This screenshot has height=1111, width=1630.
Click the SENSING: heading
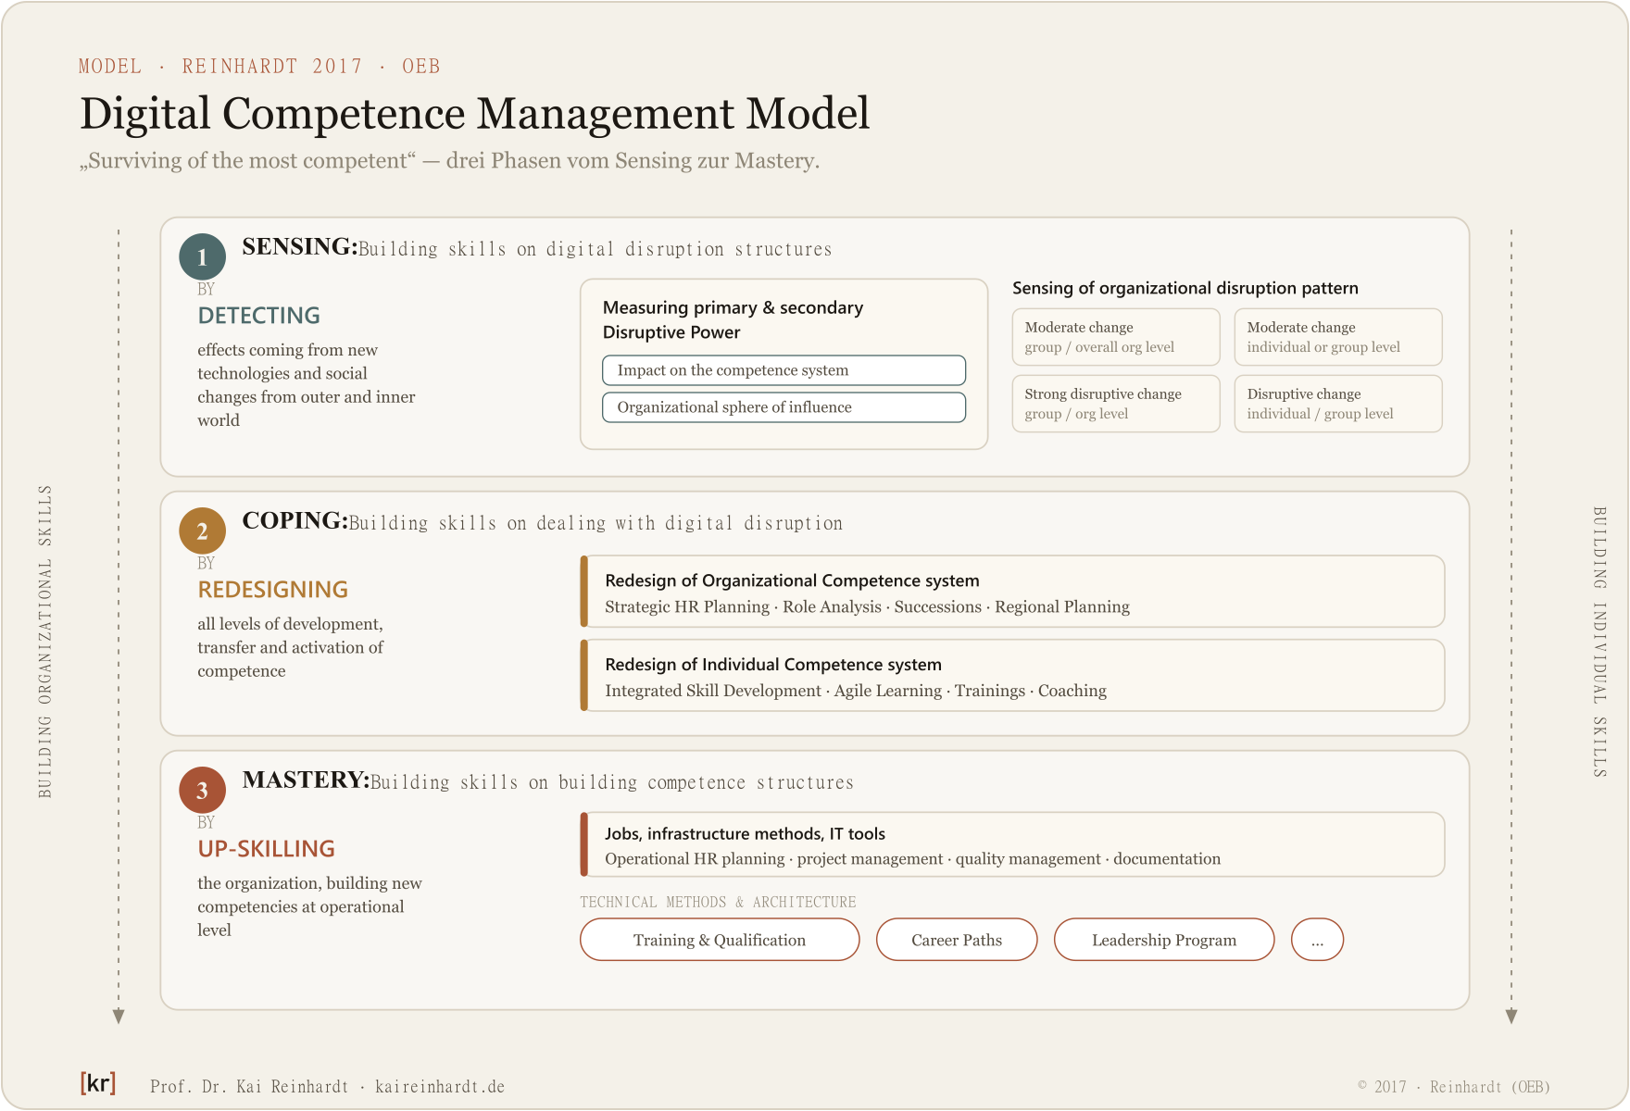(x=299, y=246)
